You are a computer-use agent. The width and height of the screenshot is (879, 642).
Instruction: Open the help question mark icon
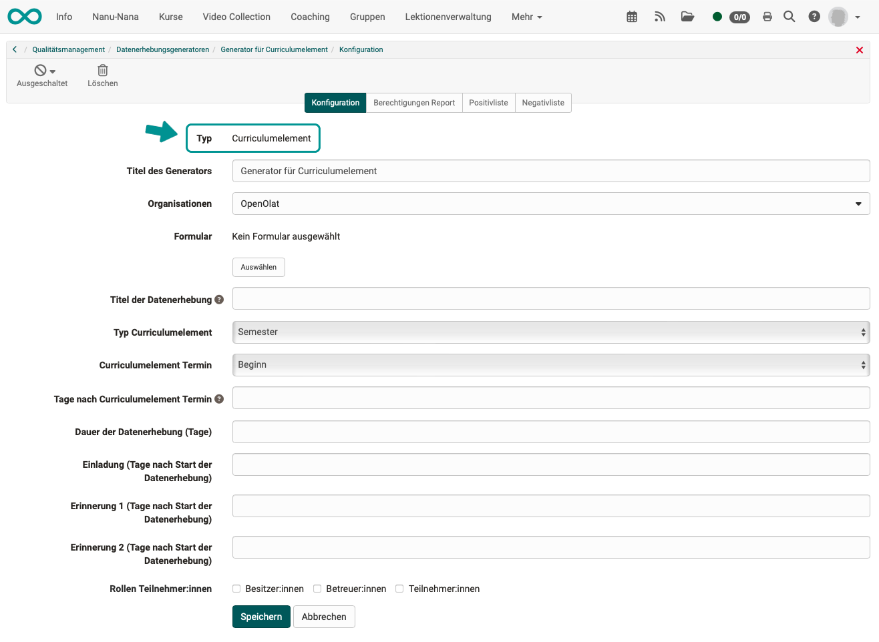[x=813, y=16]
